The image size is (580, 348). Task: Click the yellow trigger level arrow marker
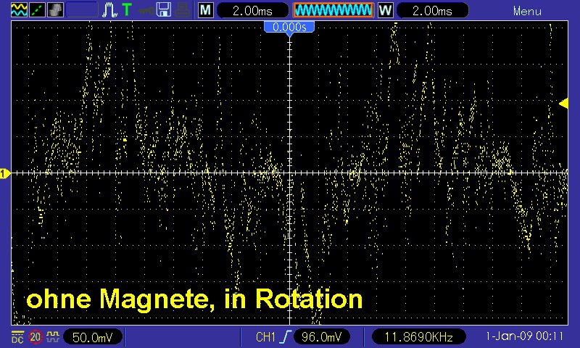(563, 104)
